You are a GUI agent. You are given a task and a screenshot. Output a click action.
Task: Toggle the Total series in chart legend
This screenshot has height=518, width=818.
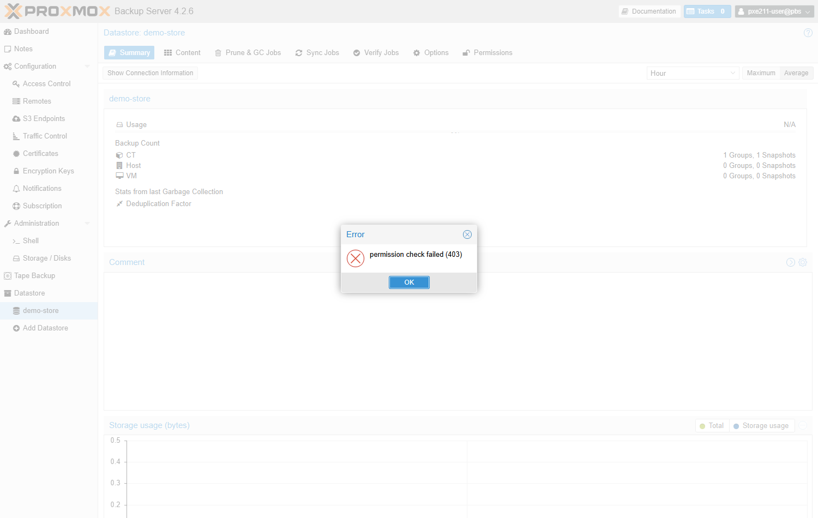pyautogui.click(x=712, y=426)
